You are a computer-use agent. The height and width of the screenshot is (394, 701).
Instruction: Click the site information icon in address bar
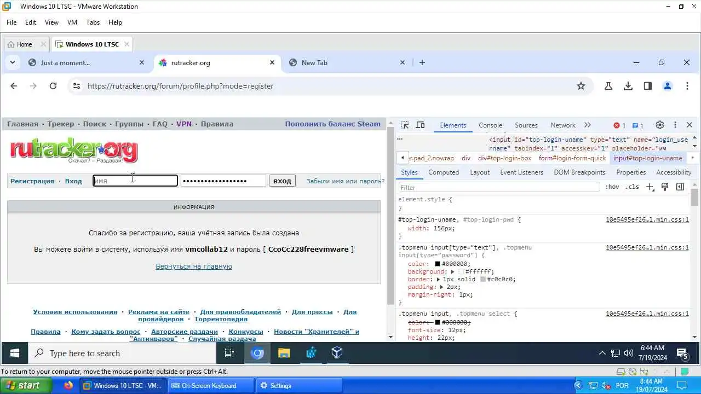(77, 86)
